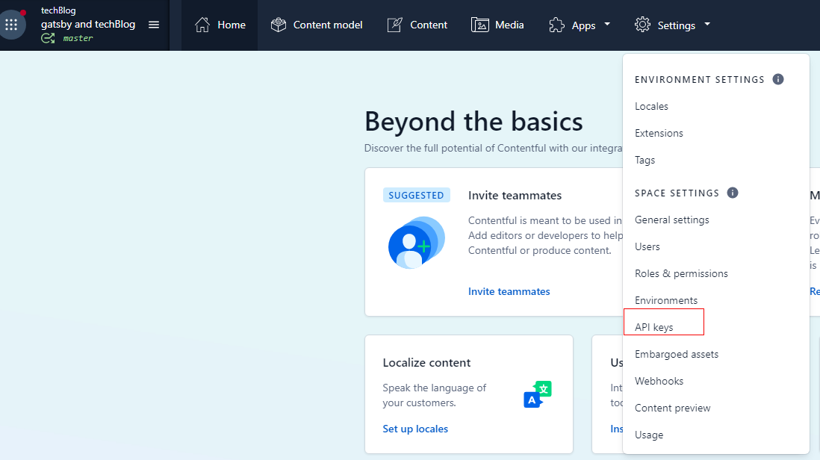
Task: Open Usage from the settings menu
Action: click(649, 435)
